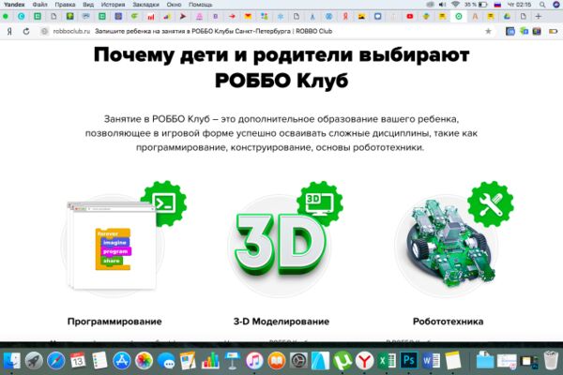Open iTunes from the Dock
The height and width of the screenshot is (375, 563).
click(x=254, y=360)
